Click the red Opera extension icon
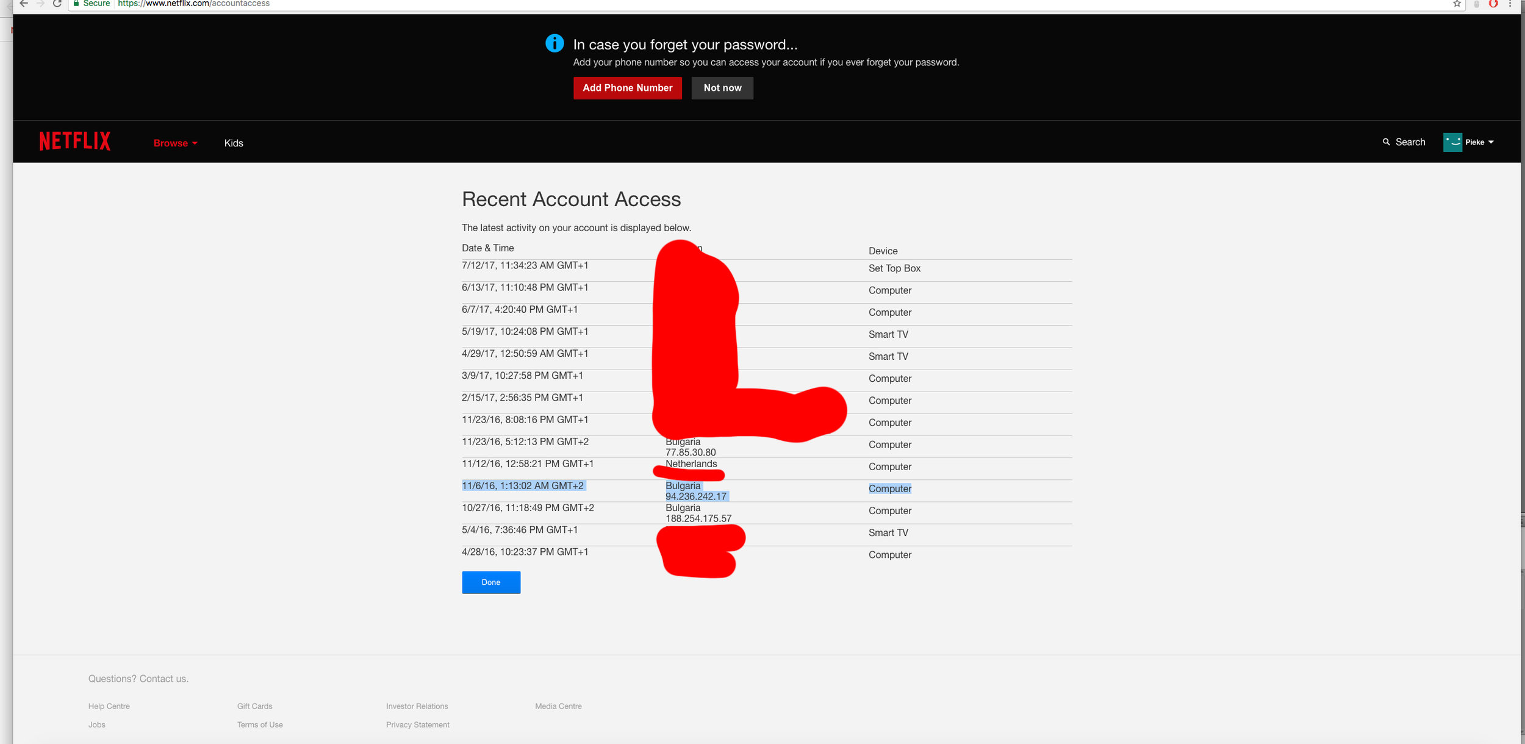 [x=1493, y=4]
